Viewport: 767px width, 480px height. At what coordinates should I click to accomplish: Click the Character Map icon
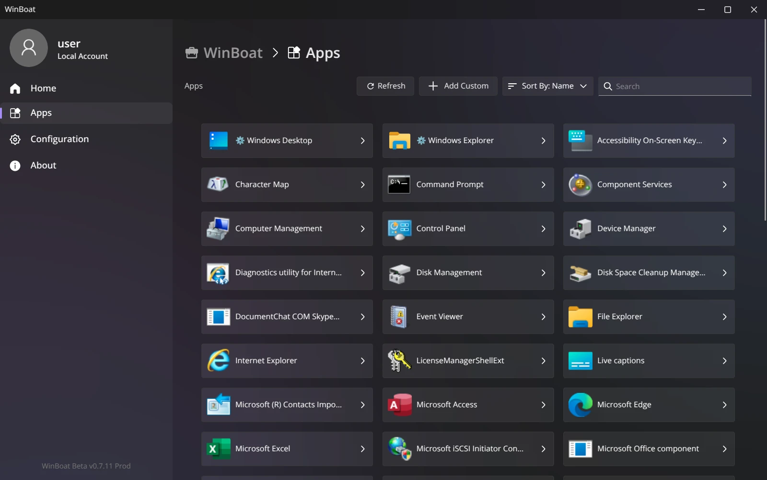point(218,185)
